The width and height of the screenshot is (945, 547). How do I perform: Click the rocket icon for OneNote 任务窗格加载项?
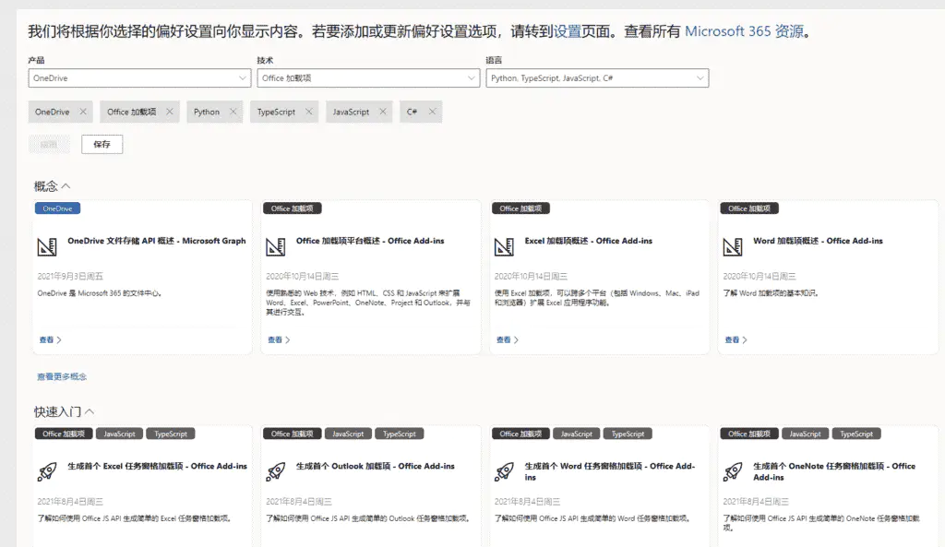pyautogui.click(x=732, y=471)
